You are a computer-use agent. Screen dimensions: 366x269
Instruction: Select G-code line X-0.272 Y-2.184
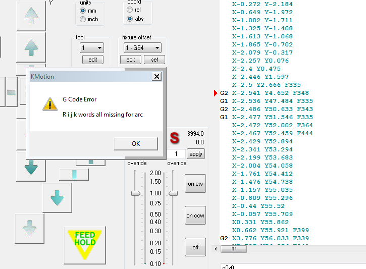click(x=262, y=4)
